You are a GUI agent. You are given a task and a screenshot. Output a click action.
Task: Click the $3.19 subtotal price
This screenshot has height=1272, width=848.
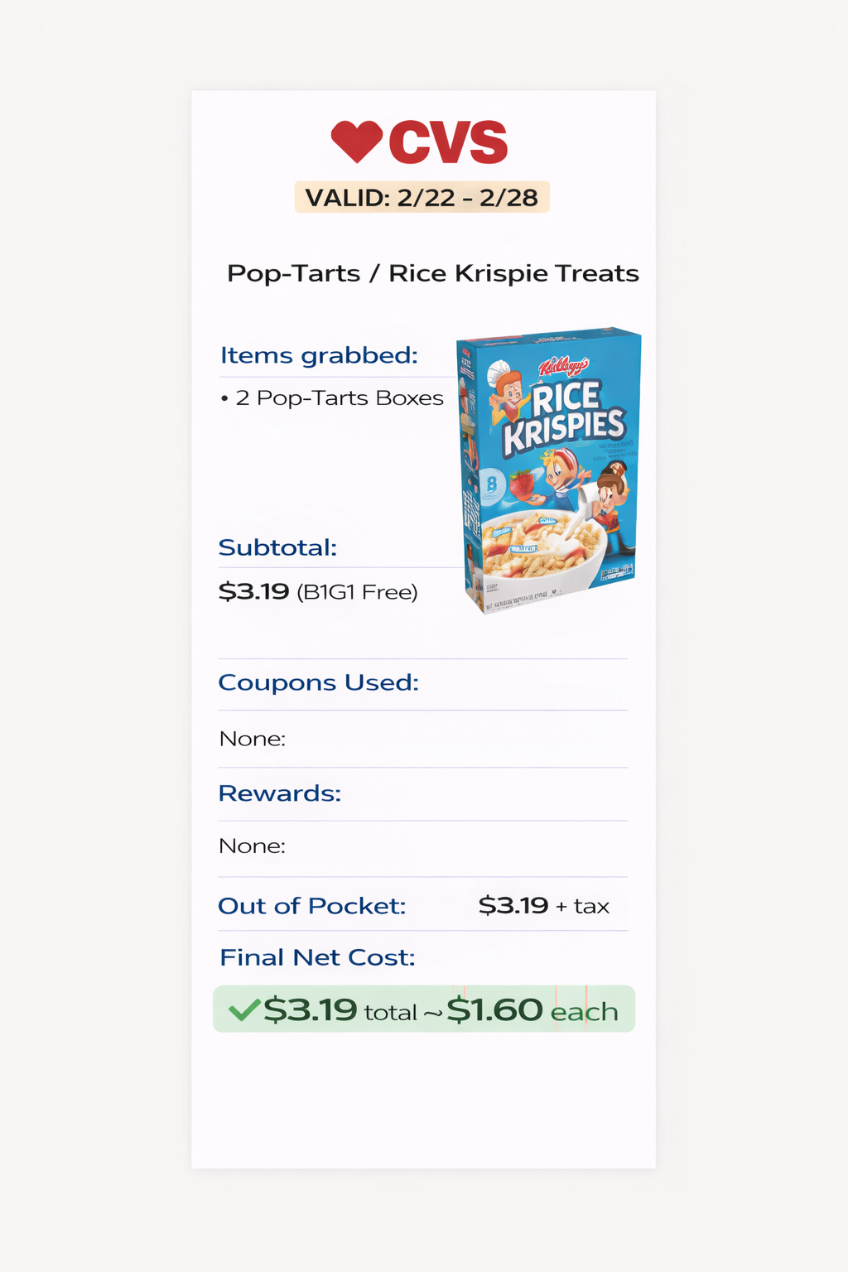click(253, 591)
